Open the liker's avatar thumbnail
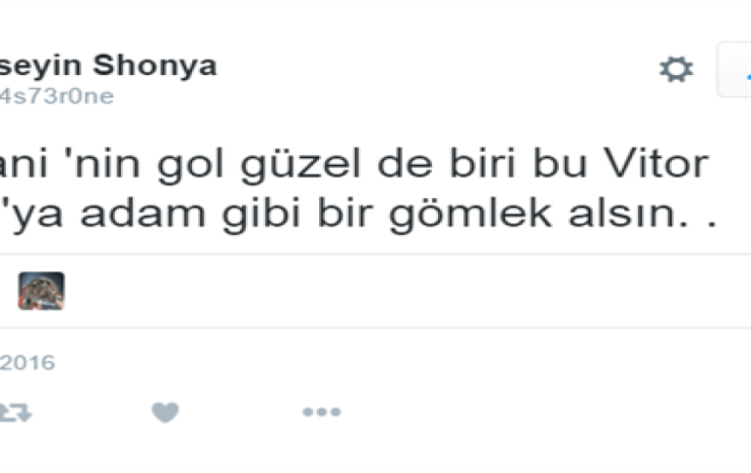Screen dimensions: 751x473 coord(41,291)
